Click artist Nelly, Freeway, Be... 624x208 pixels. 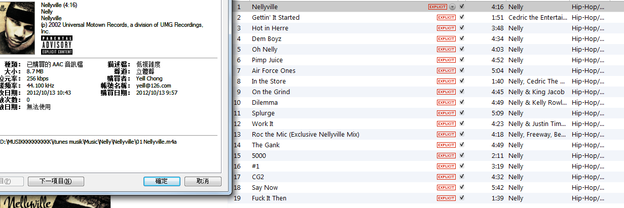click(537, 134)
